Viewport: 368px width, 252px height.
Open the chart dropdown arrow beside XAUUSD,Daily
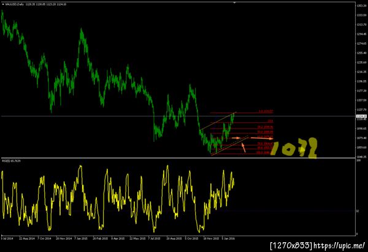pos(3,4)
